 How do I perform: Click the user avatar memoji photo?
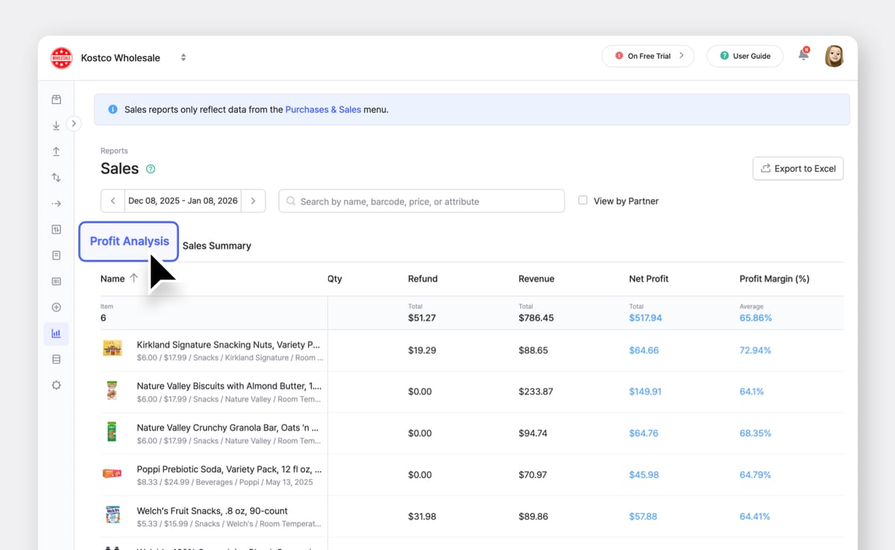click(x=834, y=55)
